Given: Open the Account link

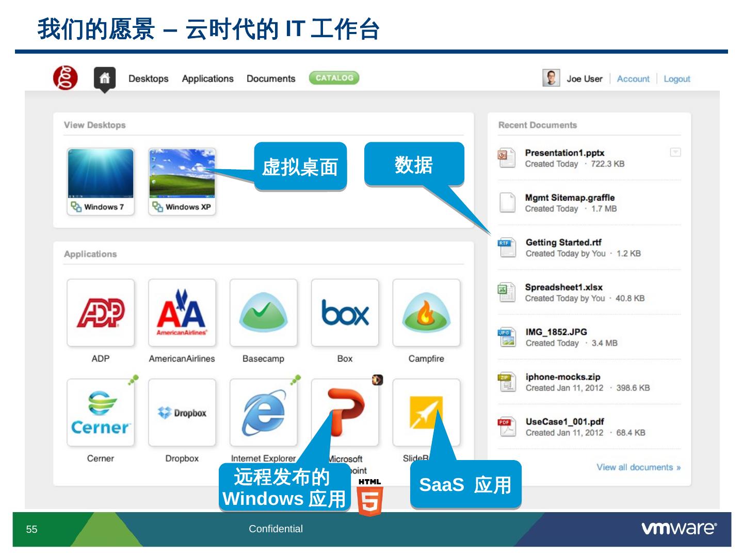Looking at the screenshot, I should [x=633, y=79].
